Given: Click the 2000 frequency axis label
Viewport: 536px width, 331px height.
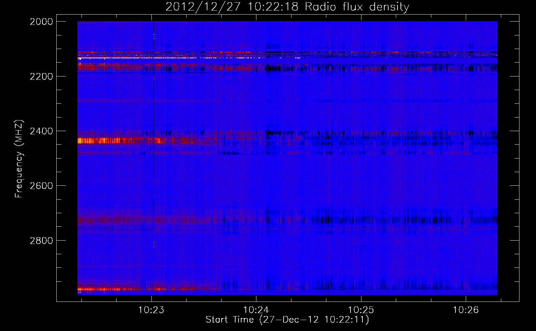Looking at the screenshot, I should (41, 22).
